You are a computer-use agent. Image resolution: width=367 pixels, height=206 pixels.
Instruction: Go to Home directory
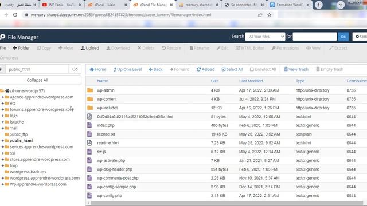tap(98, 69)
